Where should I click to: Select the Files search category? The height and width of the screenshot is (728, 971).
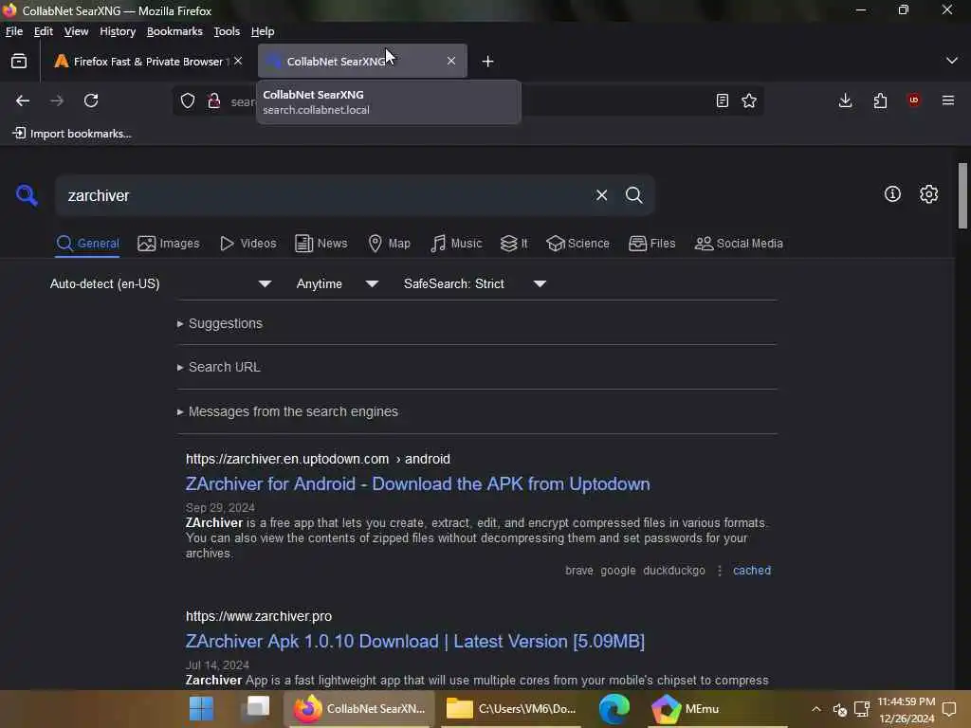coord(652,244)
